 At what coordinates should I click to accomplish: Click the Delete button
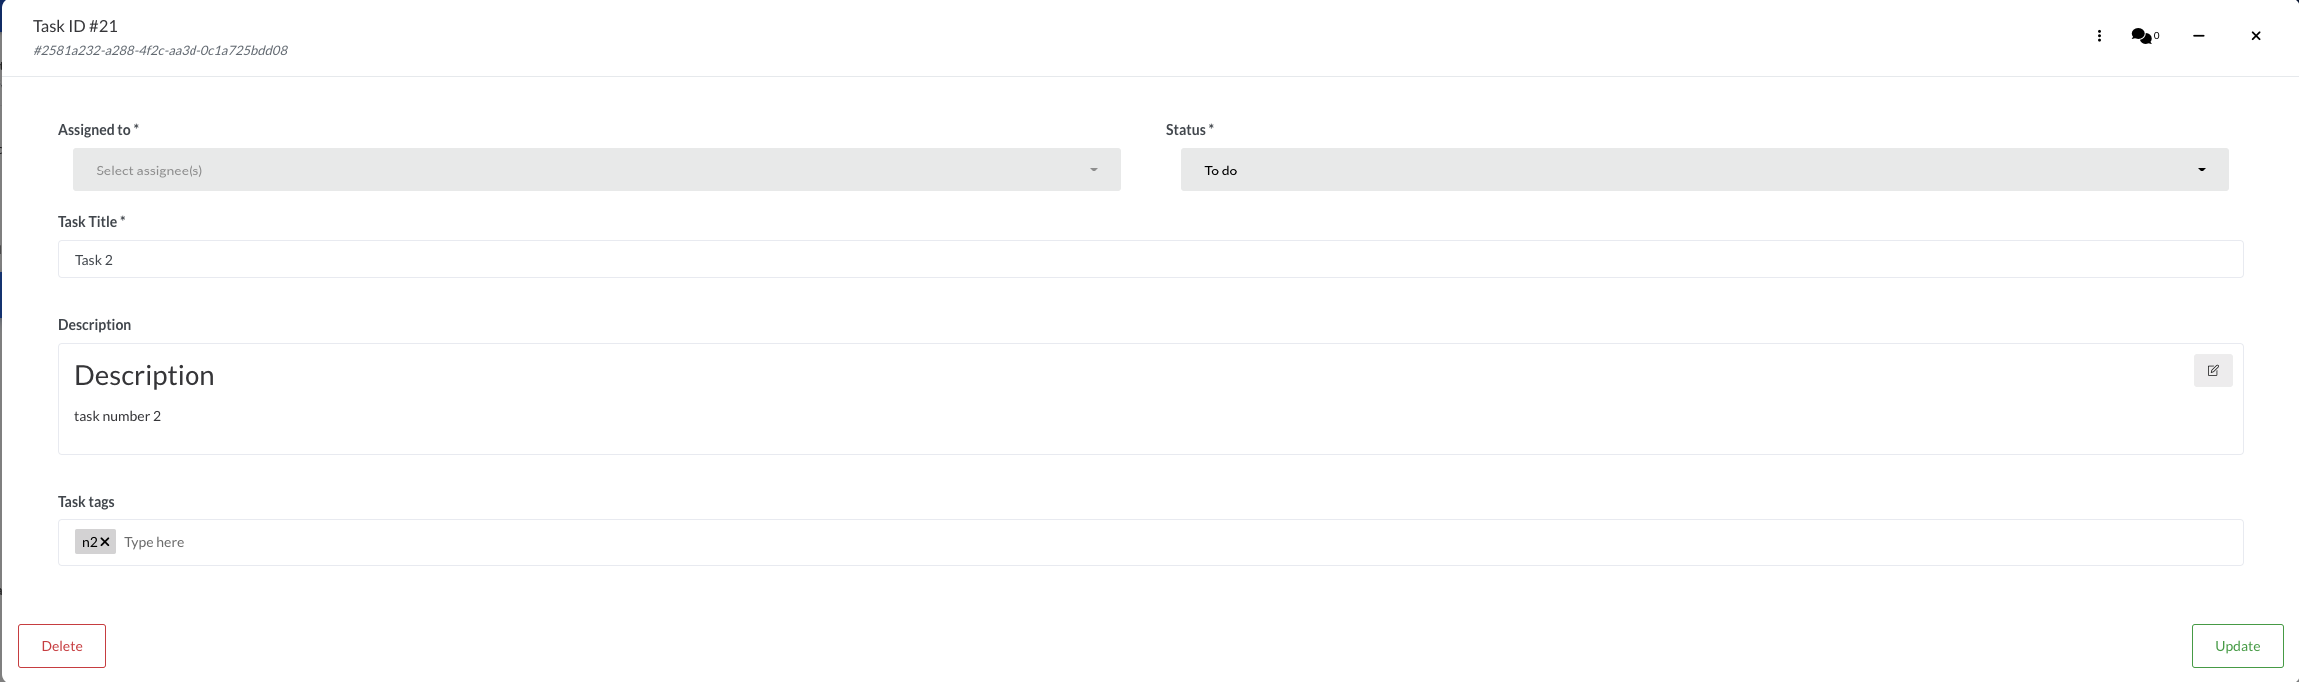pos(62,646)
